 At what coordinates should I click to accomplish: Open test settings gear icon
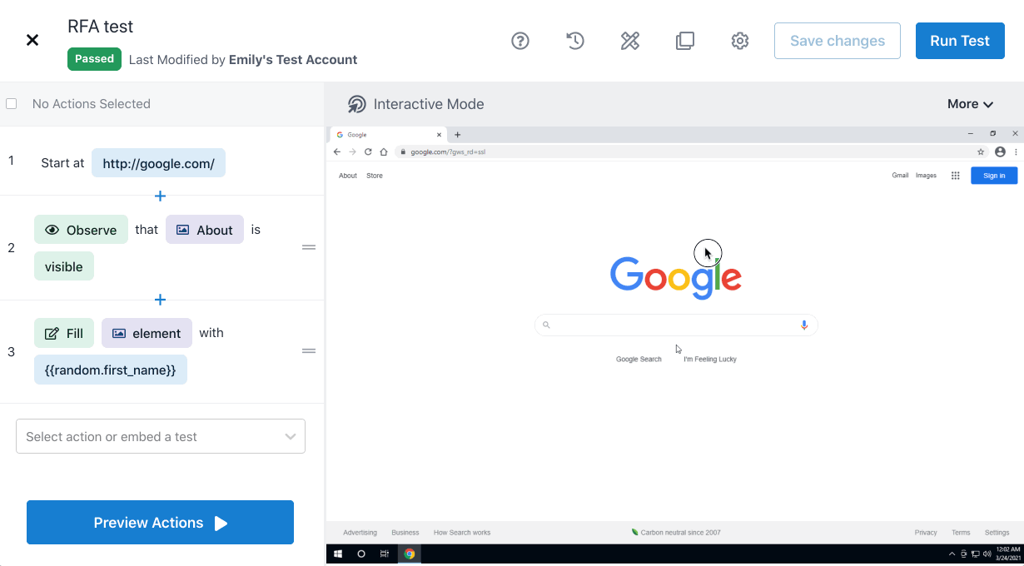click(740, 41)
